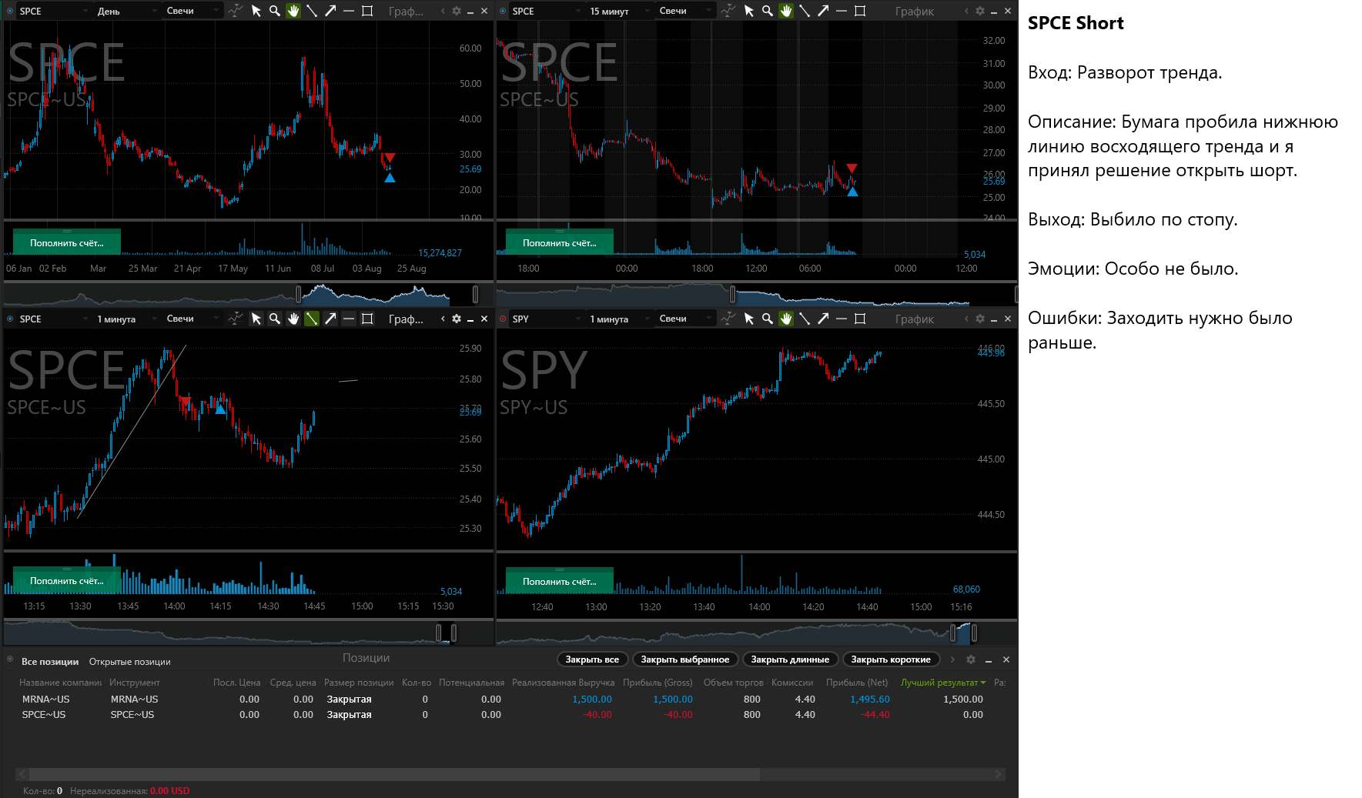Toggle link indicator dot of SPCE 1 минута chart

pos(10,319)
